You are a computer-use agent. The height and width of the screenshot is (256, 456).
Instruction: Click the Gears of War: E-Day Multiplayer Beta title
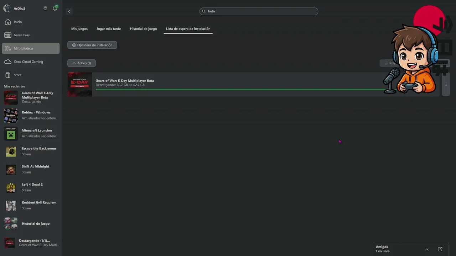click(x=125, y=81)
